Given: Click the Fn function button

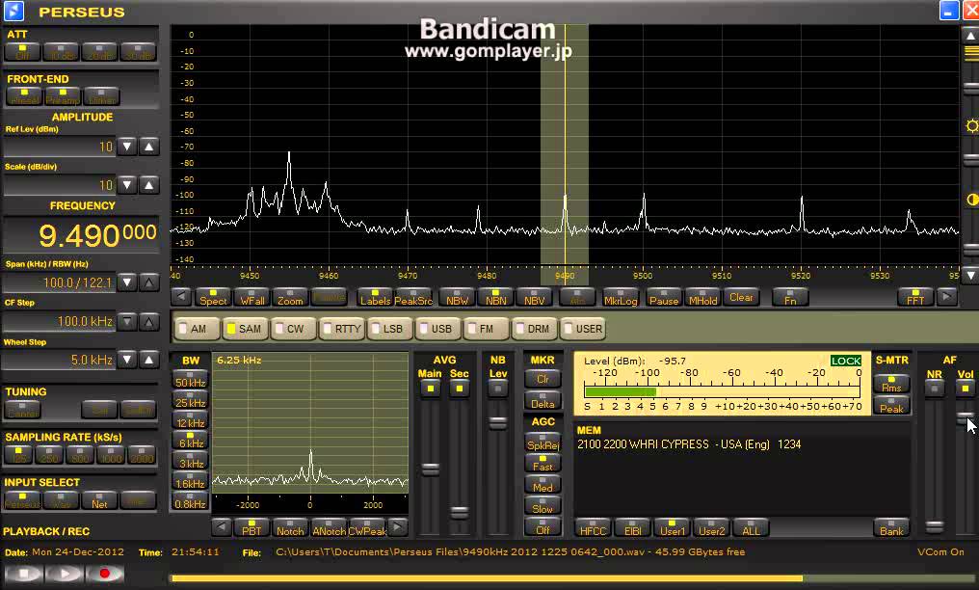Looking at the screenshot, I should (790, 297).
